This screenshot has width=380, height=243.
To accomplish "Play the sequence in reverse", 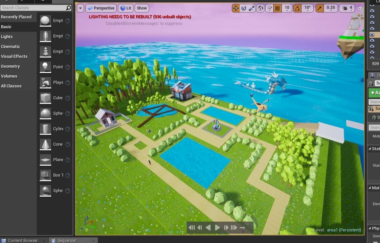I will [208, 228].
